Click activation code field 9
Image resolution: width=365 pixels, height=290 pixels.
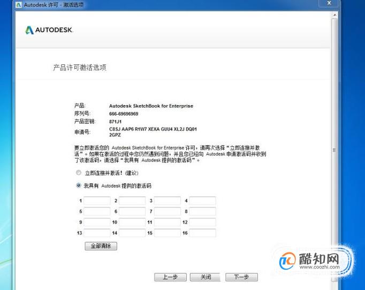(97, 222)
